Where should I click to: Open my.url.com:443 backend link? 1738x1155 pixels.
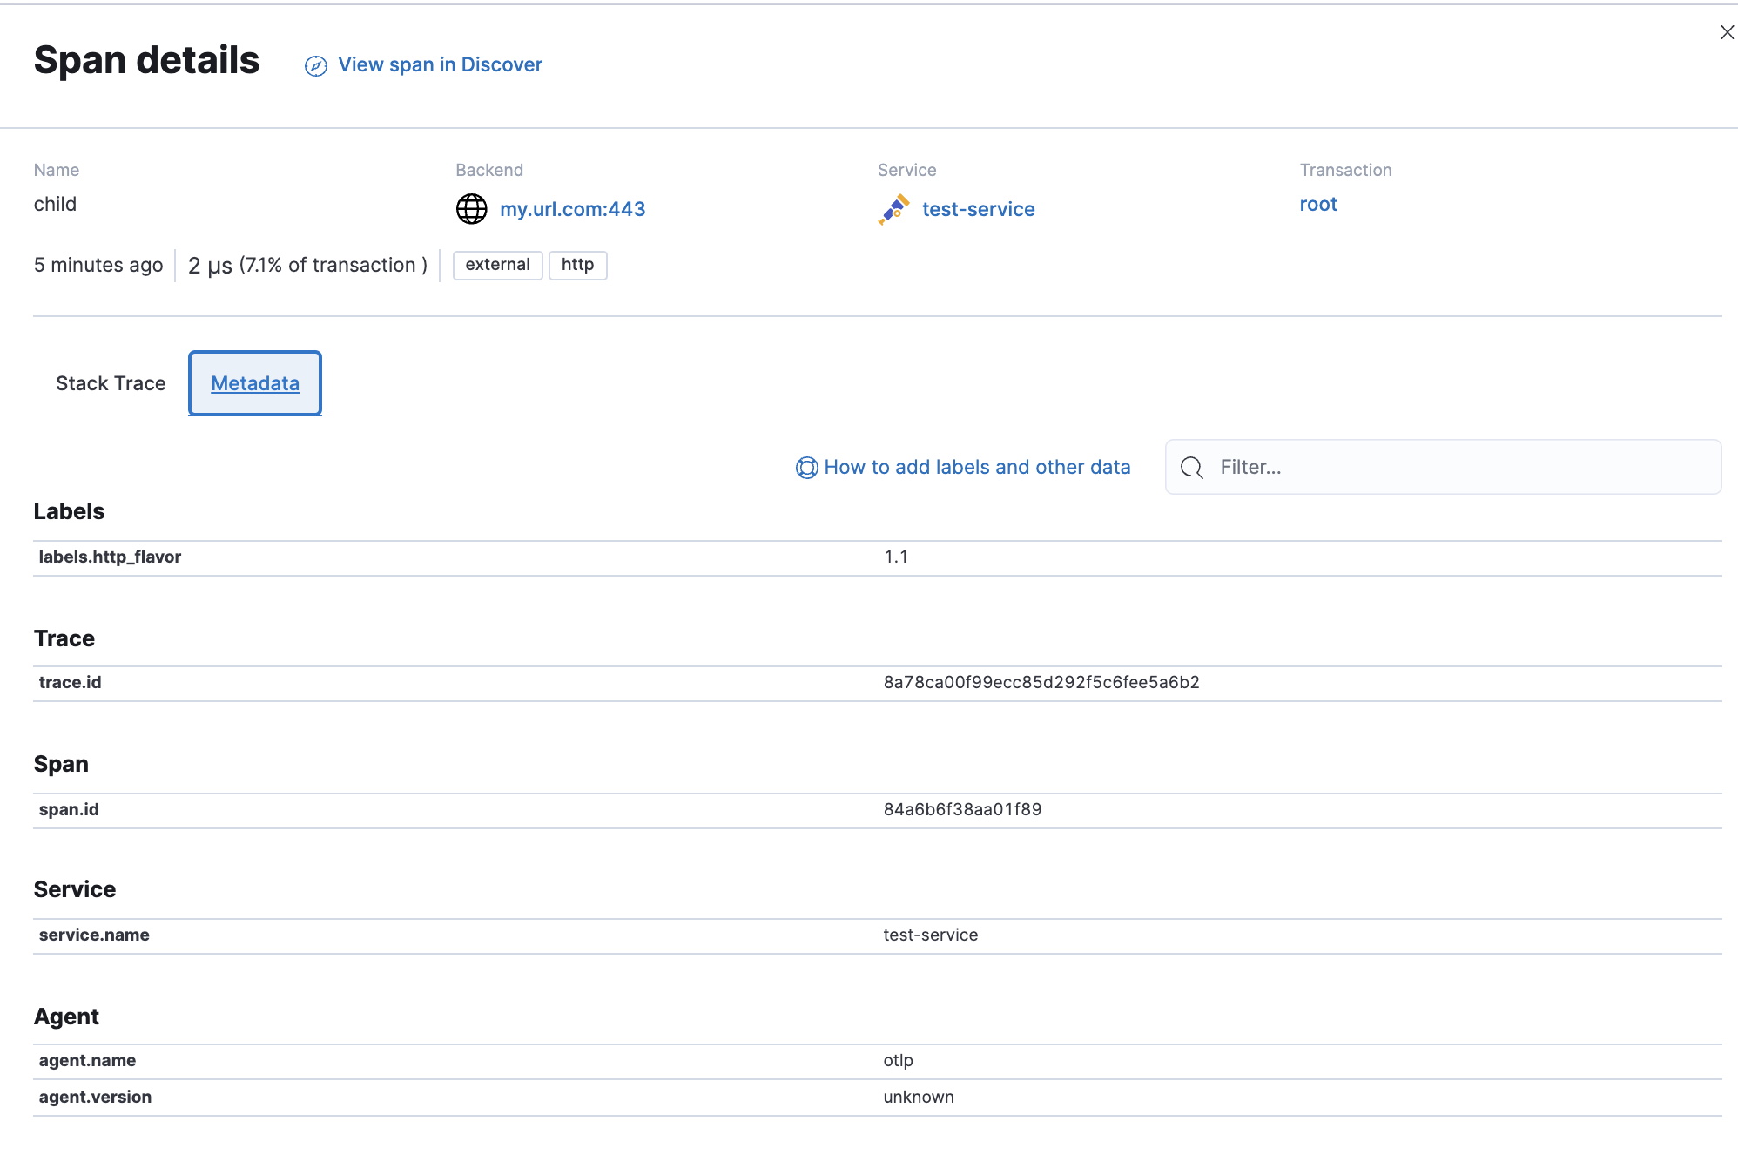[572, 210]
